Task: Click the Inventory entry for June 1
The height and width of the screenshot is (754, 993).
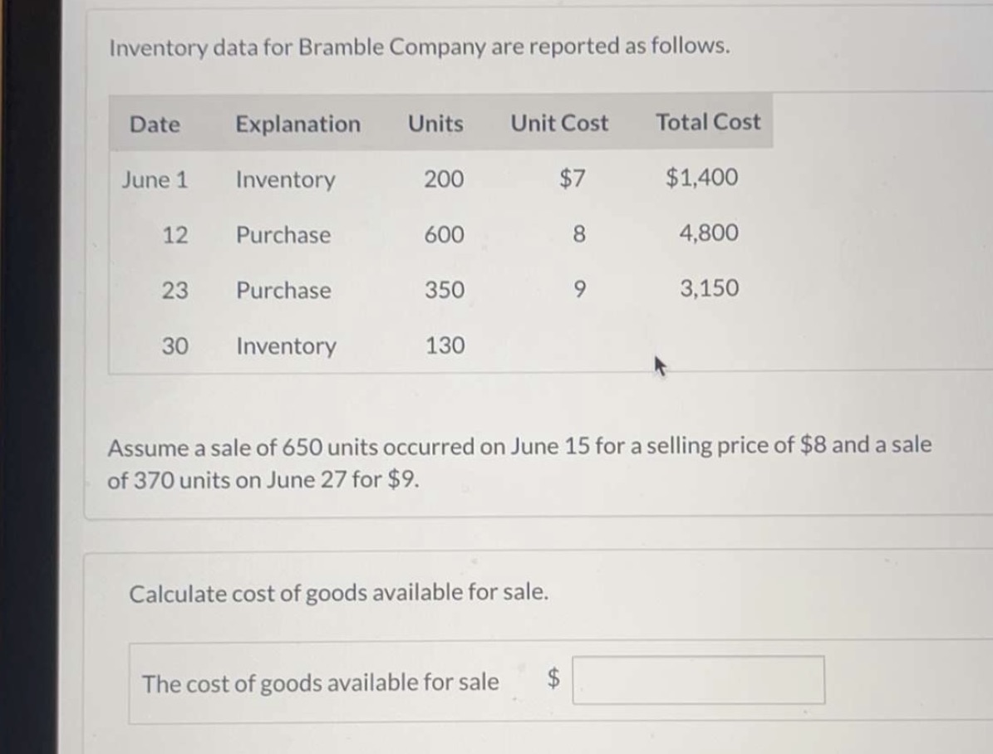Action: [285, 180]
